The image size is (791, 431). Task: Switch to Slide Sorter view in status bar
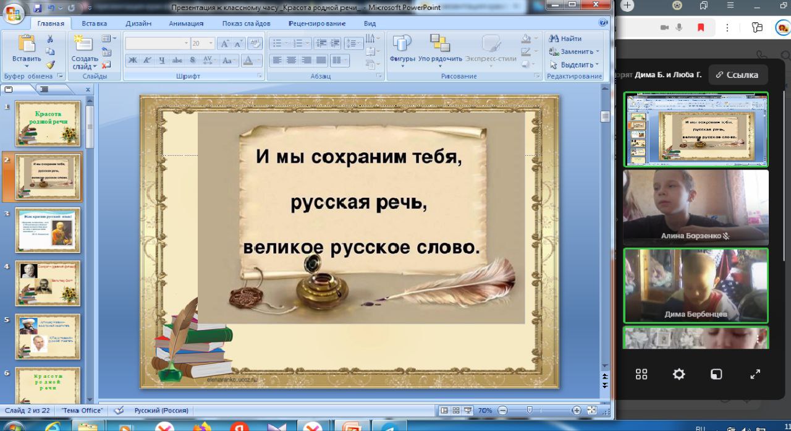pyautogui.click(x=456, y=410)
